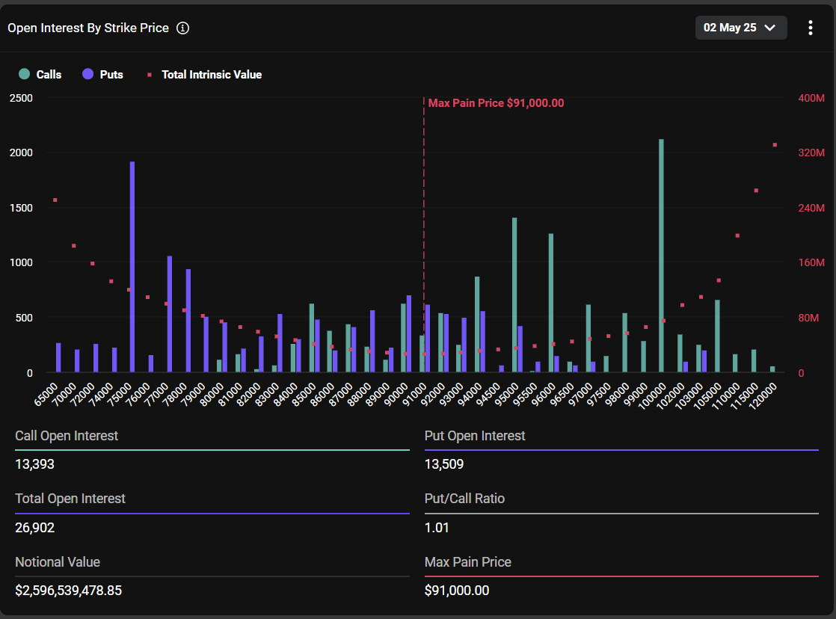Click the Max Pain Price $91,000.00 chart label
This screenshot has width=836, height=619.
pos(496,103)
